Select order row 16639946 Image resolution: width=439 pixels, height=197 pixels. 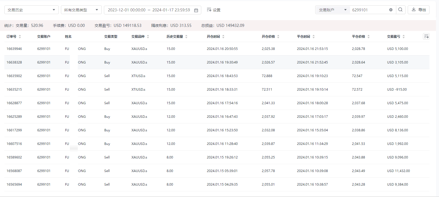(14, 49)
